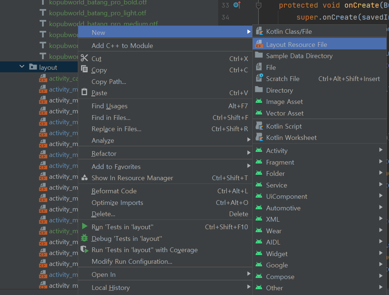Click the Layout Resource File icon
The image size is (389, 295).
pyautogui.click(x=259, y=44)
